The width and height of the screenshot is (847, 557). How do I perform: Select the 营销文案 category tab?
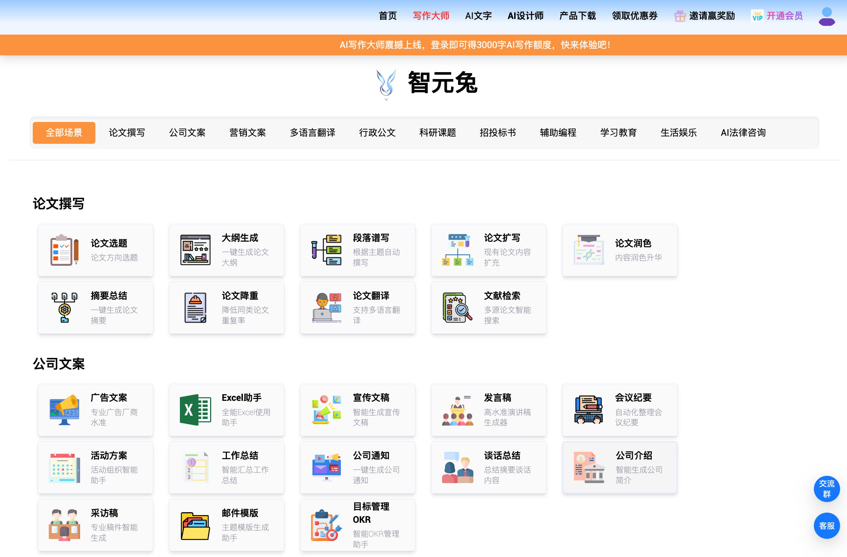248,133
